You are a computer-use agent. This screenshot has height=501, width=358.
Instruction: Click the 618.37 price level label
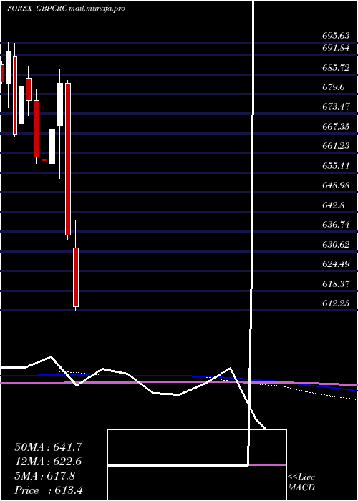click(336, 283)
